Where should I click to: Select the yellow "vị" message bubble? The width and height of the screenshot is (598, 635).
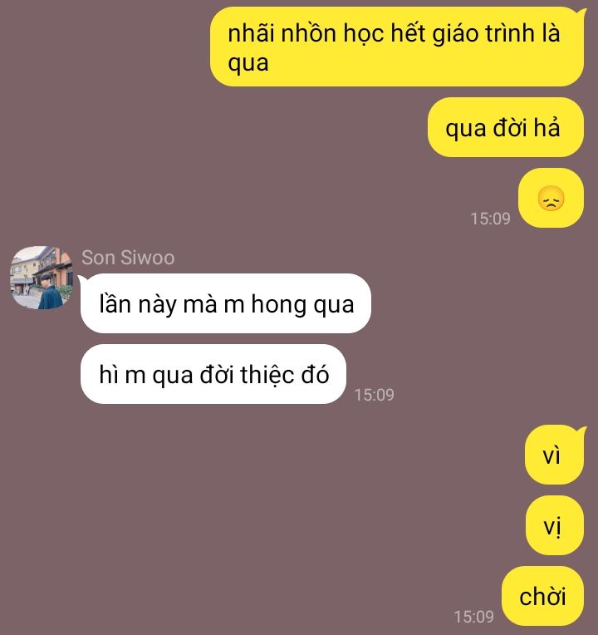tap(554, 525)
